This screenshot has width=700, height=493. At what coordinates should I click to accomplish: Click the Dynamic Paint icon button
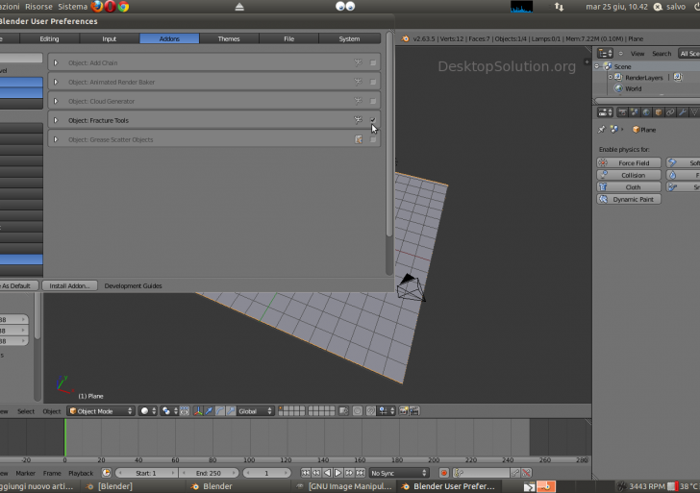click(603, 199)
